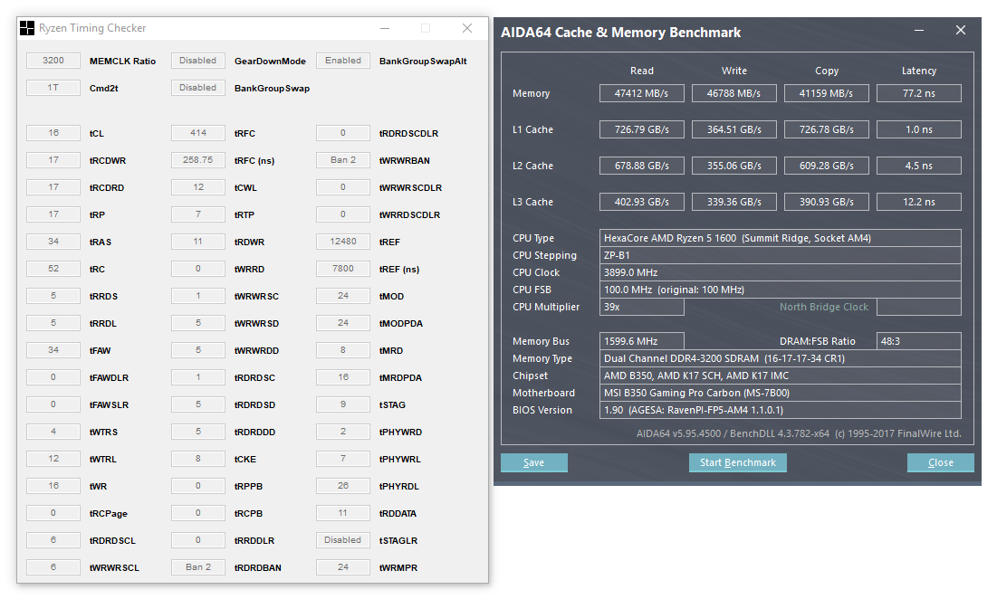Image resolution: width=997 pixels, height=599 pixels.
Task: Click the CPU Multiplier 39x field
Action: [x=641, y=307]
